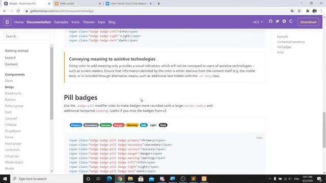Screen dimensions: 326x183
Task: Jump to Contextual variations section link
Action: tap(291, 42)
